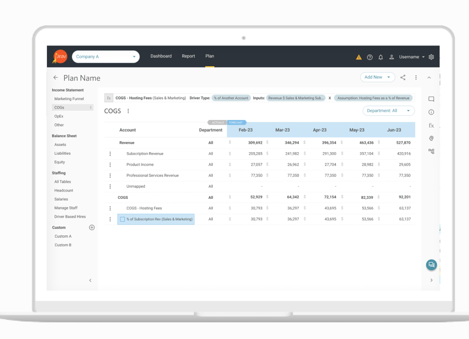Click the comment icon in the right sidebar
This screenshot has height=339, width=469.
[431, 99]
